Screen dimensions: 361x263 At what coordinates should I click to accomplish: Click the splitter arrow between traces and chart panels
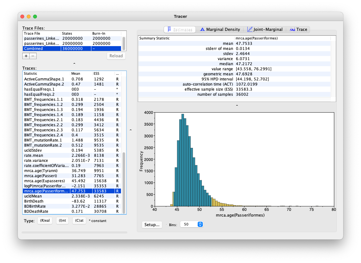point(131,130)
